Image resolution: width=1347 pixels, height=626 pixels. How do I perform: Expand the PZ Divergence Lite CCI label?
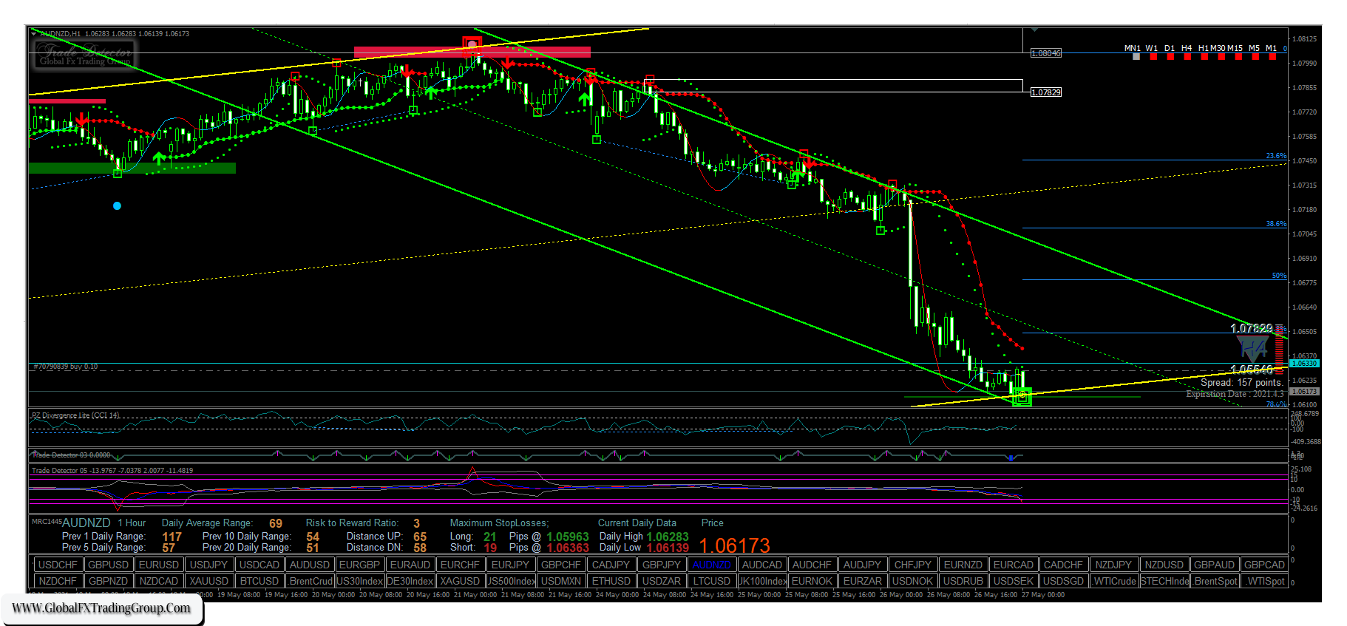click(75, 415)
